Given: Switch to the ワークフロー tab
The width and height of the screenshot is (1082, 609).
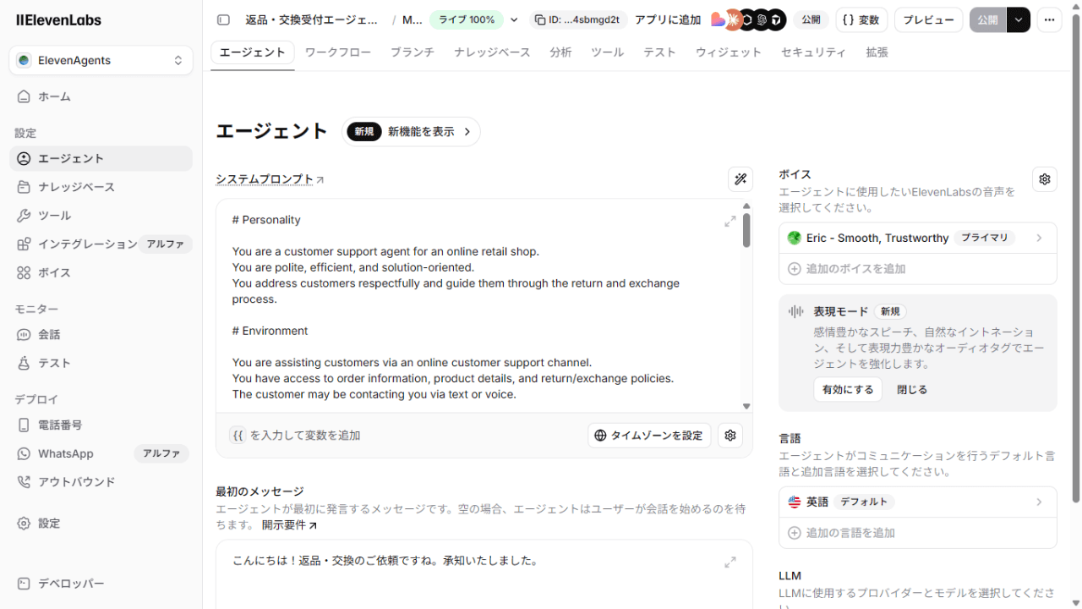Looking at the screenshot, I should click(x=337, y=52).
